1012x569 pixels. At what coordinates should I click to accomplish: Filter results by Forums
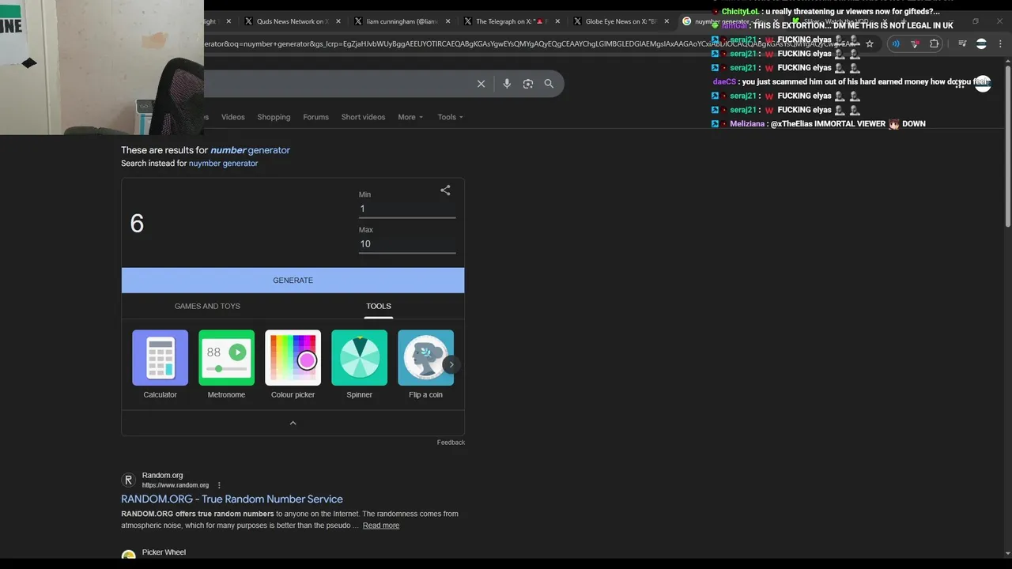[315, 117]
